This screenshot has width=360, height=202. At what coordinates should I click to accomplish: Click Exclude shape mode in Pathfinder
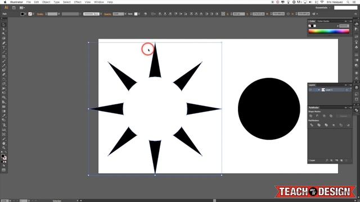click(331, 116)
